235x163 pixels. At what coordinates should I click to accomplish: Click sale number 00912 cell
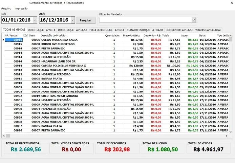point(14,74)
